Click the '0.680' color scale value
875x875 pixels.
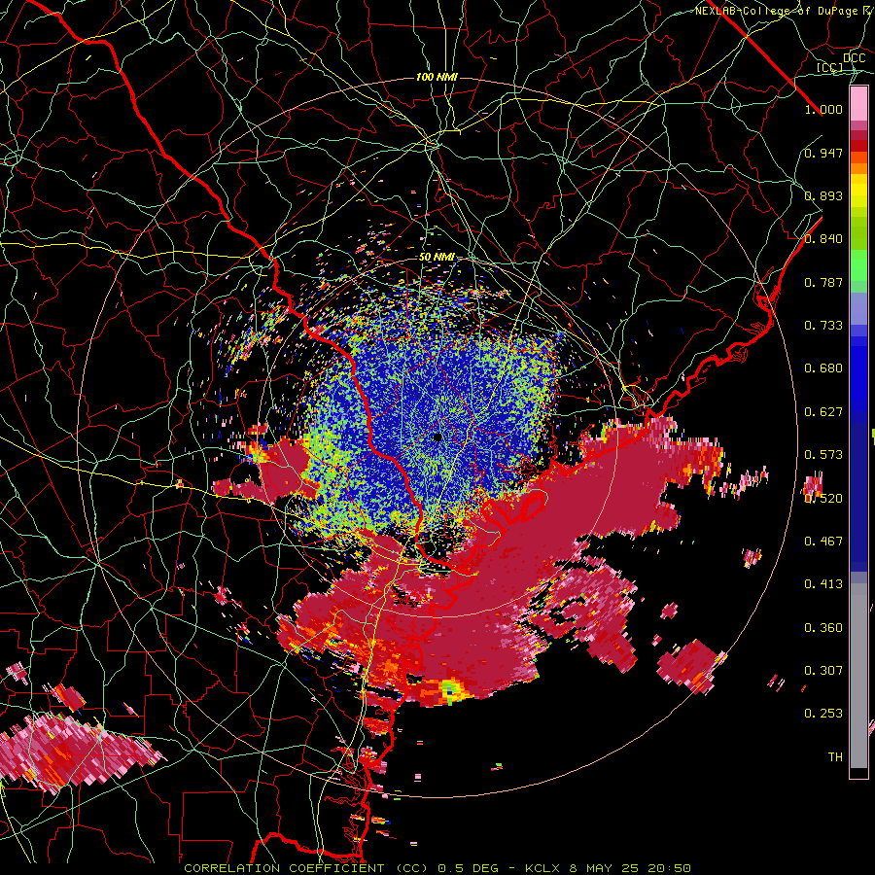coord(823,368)
